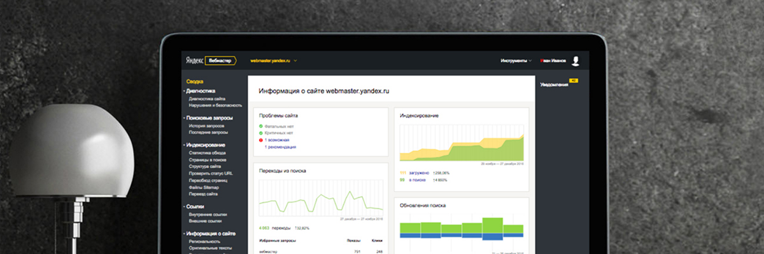
Task: Click user name Иван Иванов
Action: [x=553, y=61]
